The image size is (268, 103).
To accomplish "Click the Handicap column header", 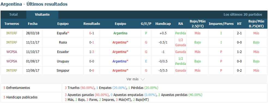I will (163, 24).
